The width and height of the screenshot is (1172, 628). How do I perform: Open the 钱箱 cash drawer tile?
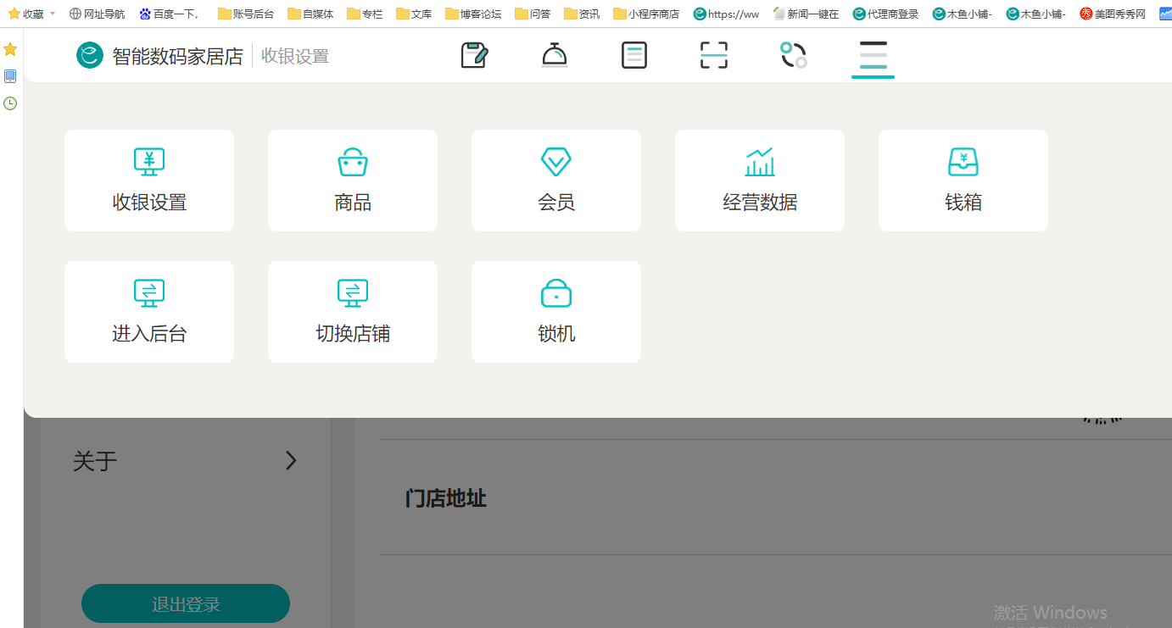coord(963,181)
